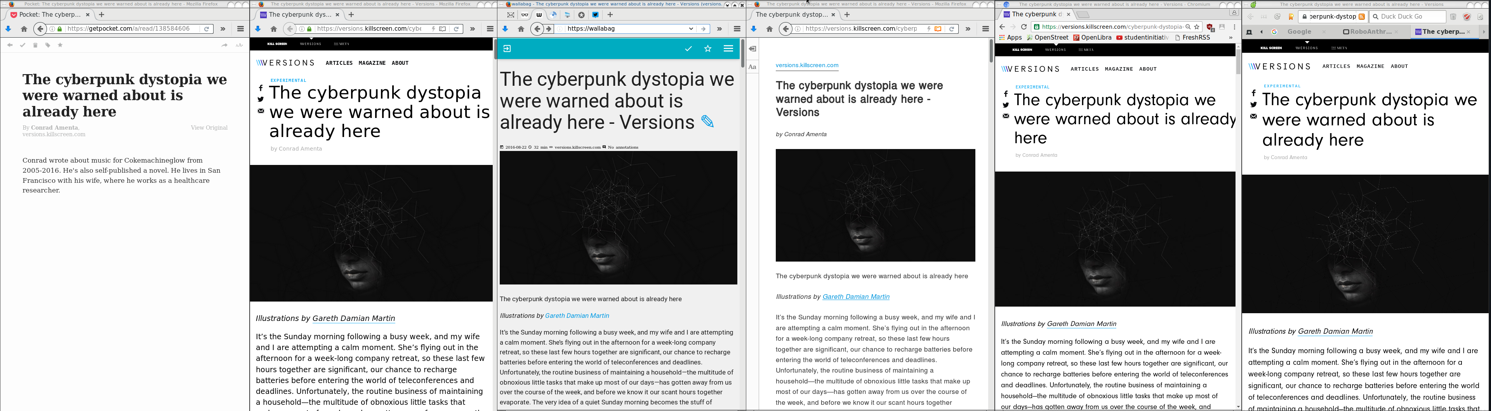The image size is (1491, 411).
Task: Bookmark page with Chromium star icon
Action: [1197, 27]
